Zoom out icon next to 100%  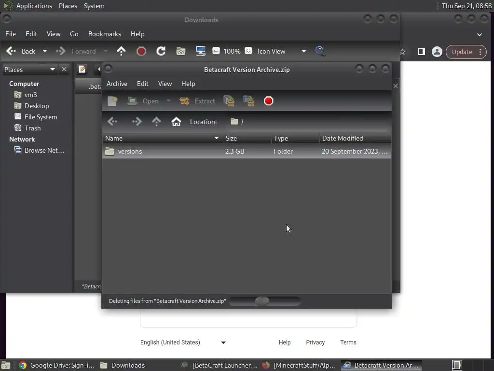pyautogui.click(x=216, y=51)
